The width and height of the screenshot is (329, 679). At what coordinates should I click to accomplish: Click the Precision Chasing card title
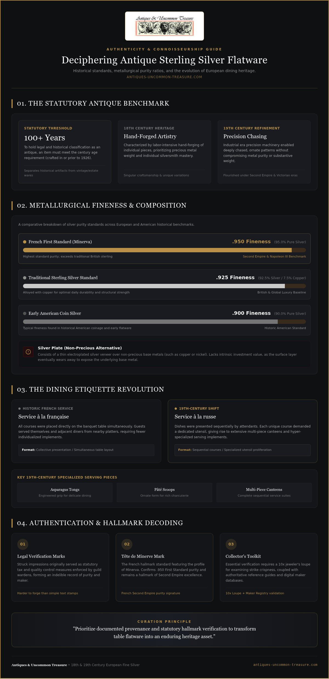coord(245,136)
